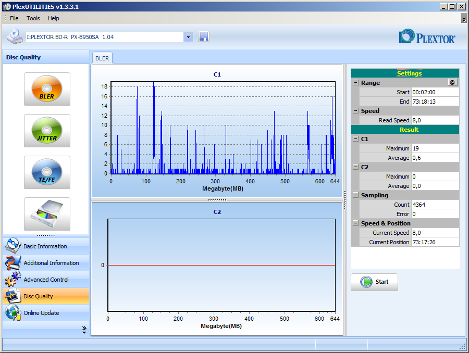The image size is (469, 353).
Task: Click the C1 chart title
Action: [x=217, y=74]
